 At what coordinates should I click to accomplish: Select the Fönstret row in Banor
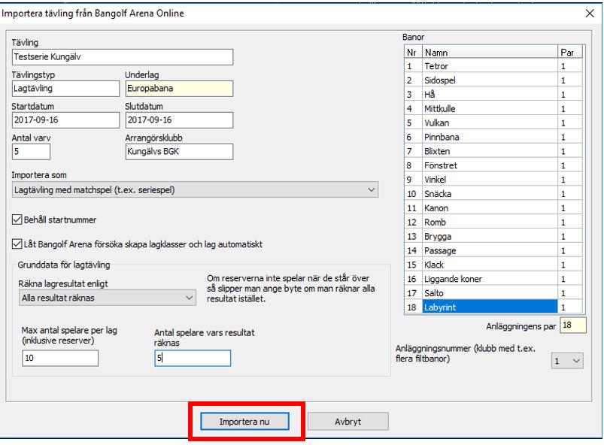coord(493,165)
